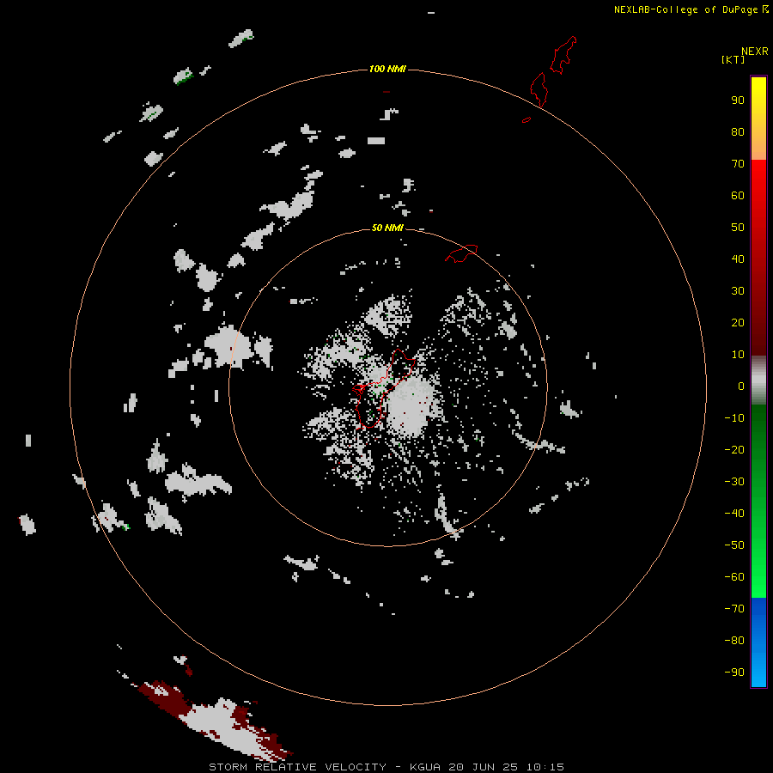Select the 70 value on the velocity scale
The width and height of the screenshot is (773, 773).
pos(738,164)
